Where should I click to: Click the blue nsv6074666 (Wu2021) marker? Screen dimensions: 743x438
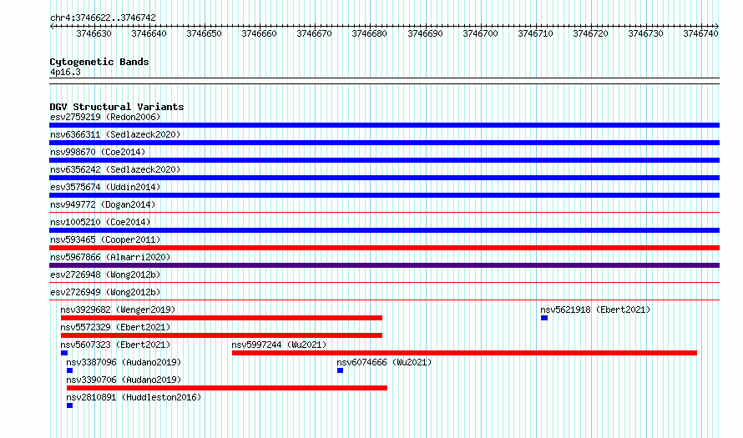click(341, 370)
